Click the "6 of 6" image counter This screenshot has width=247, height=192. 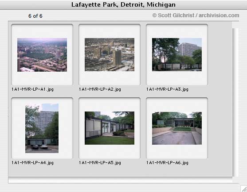[x=35, y=16]
